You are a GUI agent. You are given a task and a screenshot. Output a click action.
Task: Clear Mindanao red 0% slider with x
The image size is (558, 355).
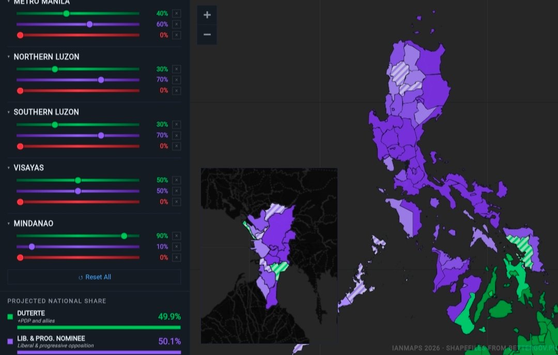[x=177, y=257]
